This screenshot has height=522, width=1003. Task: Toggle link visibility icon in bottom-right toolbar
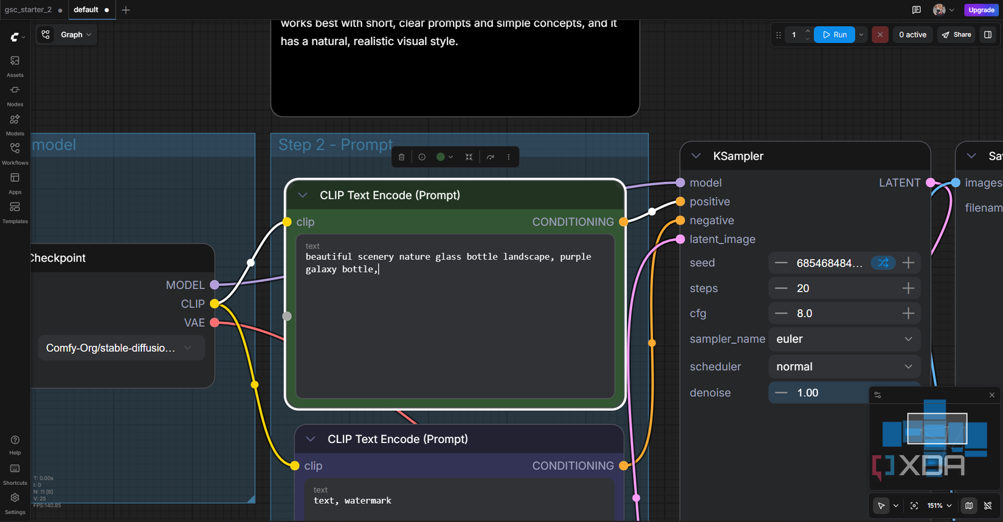point(988,506)
